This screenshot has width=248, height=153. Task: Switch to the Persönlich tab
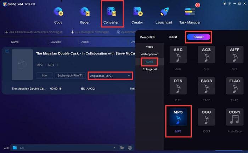(148, 37)
